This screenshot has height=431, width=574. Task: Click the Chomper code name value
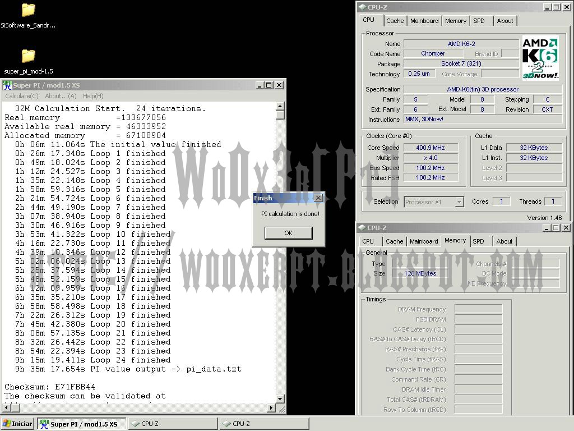pyautogui.click(x=433, y=53)
